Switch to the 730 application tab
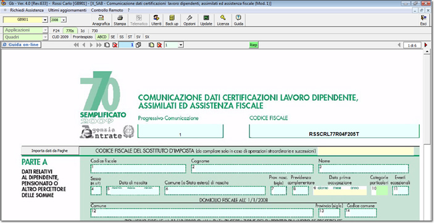 tap(94, 31)
